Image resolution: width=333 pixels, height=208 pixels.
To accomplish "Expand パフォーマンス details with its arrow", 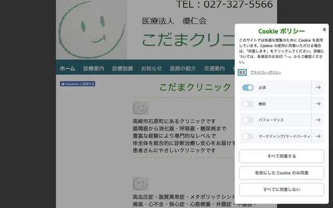I will (318, 120).
